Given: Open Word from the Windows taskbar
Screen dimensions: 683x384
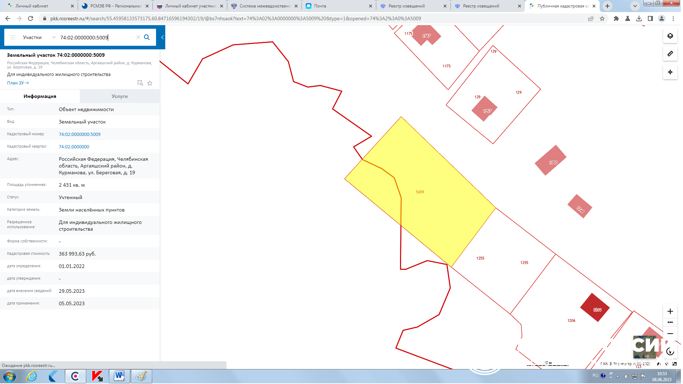Looking at the screenshot, I should (119, 377).
